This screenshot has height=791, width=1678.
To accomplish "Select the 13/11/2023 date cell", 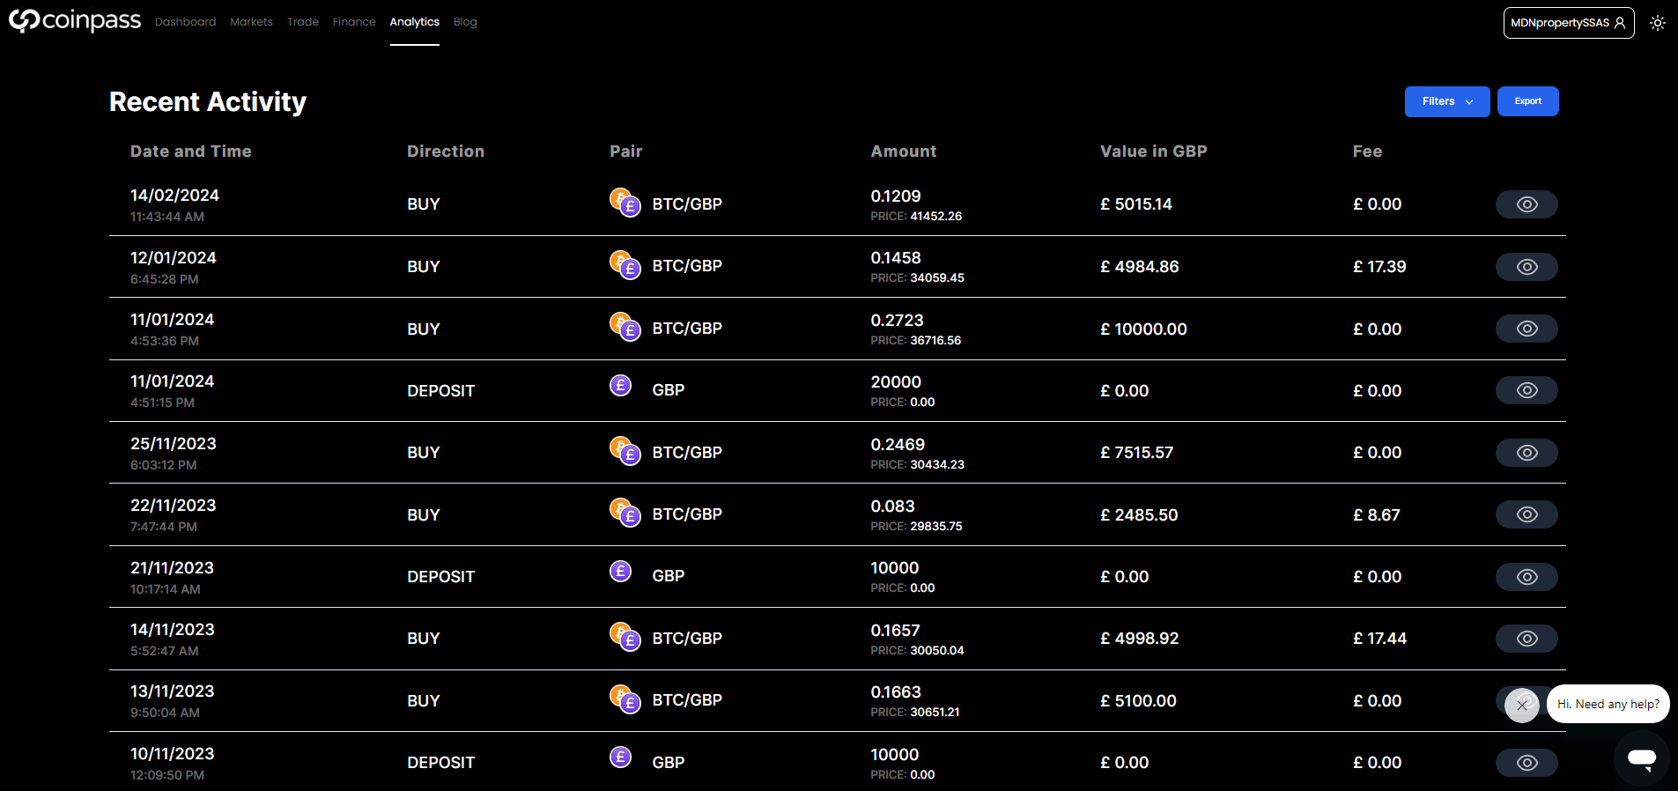I will tap(173, 691).
